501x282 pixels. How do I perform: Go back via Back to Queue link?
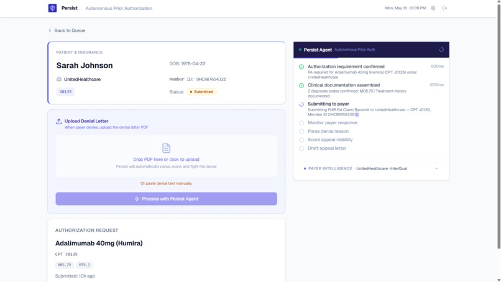[x=67, y=30]
